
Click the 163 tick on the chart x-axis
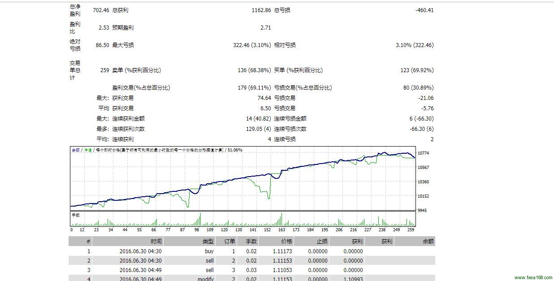pyautogui.click(x=281, y=229)
